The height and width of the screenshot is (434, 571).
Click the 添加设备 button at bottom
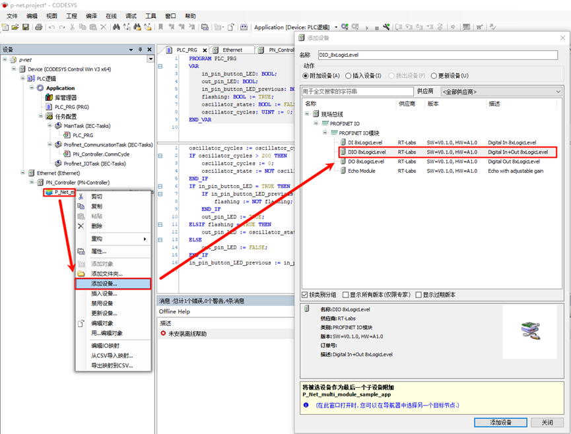pyautogui.click(x=500, y=422)
